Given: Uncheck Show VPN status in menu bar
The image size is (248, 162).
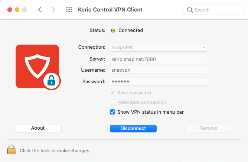Looking at the screenshot, I should coord(112,112).
